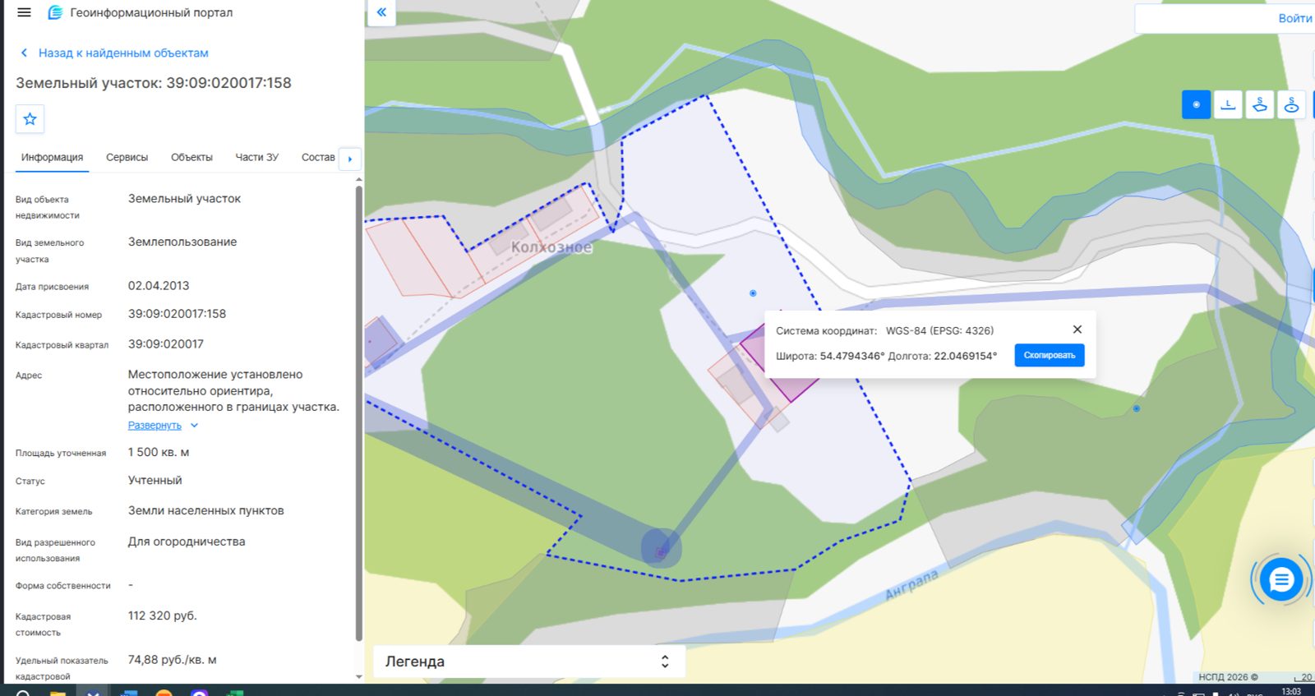Add parcel to favorites with star icon
The height and width of the screenshot is (696, 1315).
click(x=30, y=119)
